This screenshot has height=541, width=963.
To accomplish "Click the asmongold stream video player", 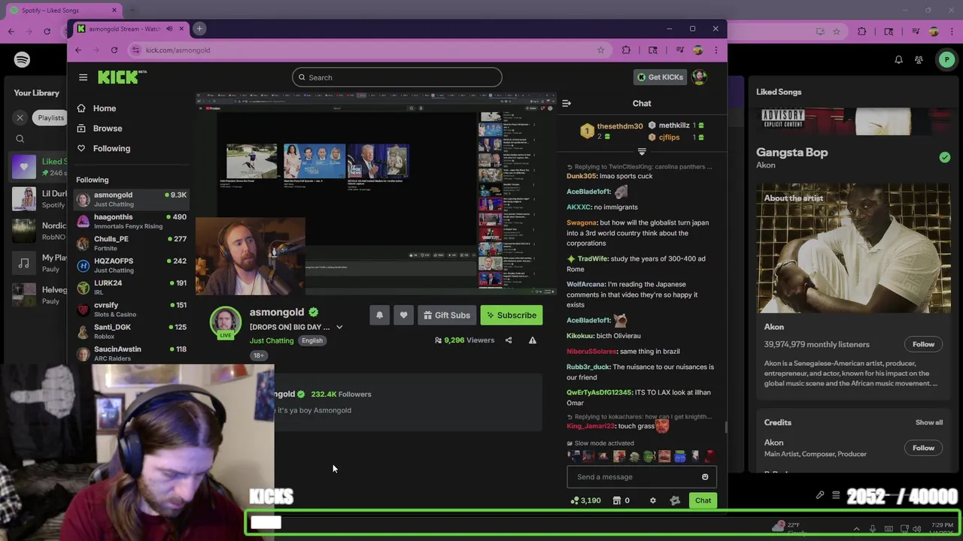I will [x=376, y=194].
